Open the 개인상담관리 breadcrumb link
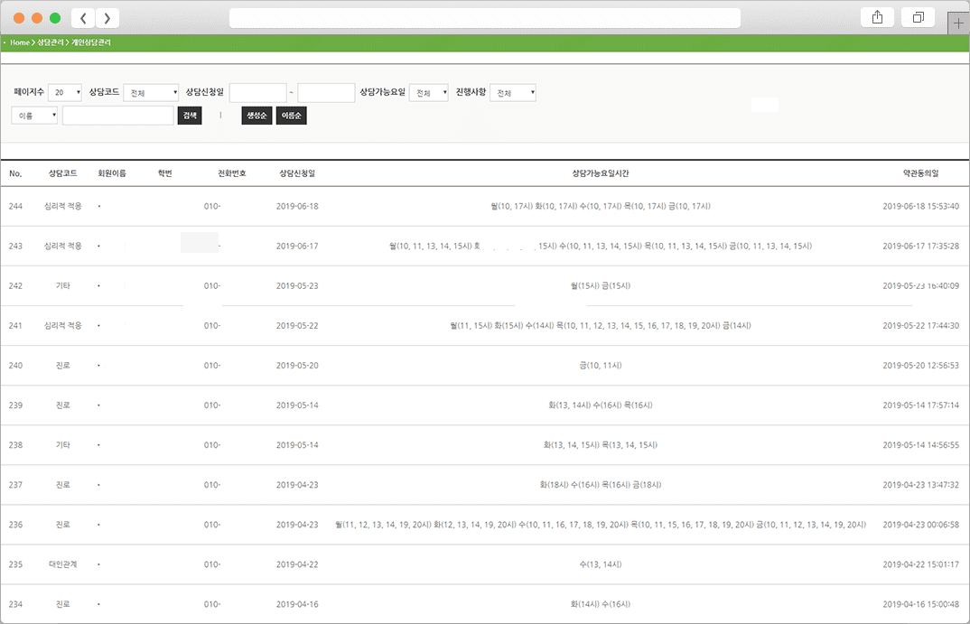Image resolution: width=970 pixels, height=624 pixels. [91, 42]
